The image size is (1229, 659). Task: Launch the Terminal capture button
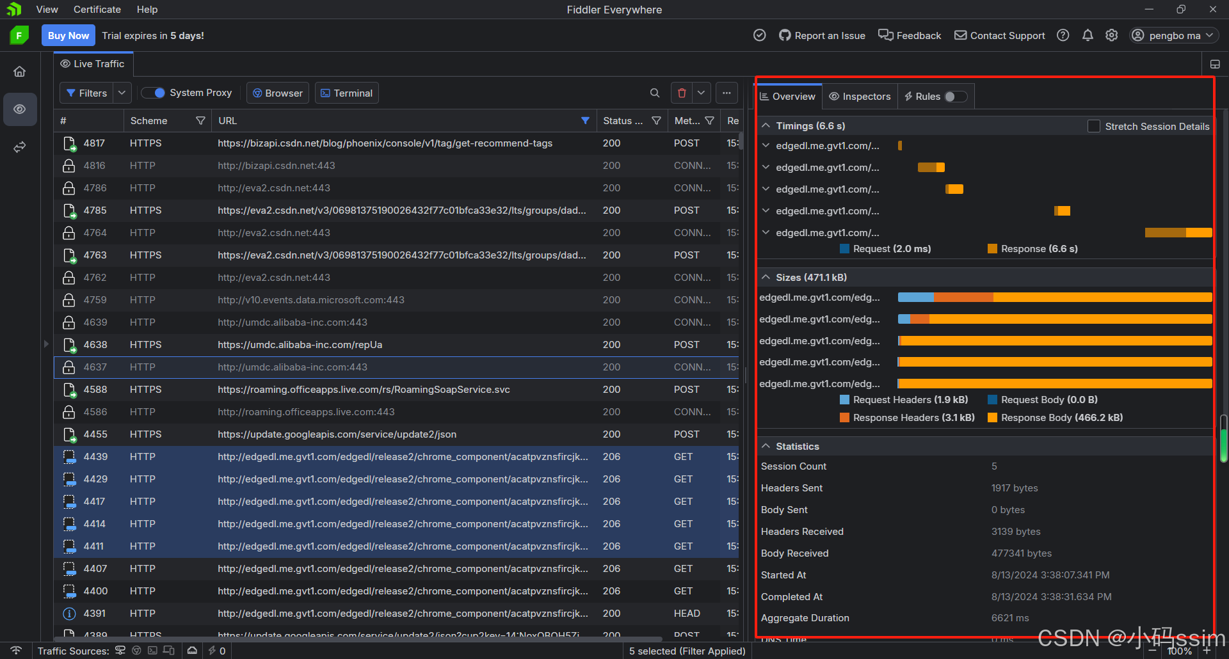click(346, 93)
